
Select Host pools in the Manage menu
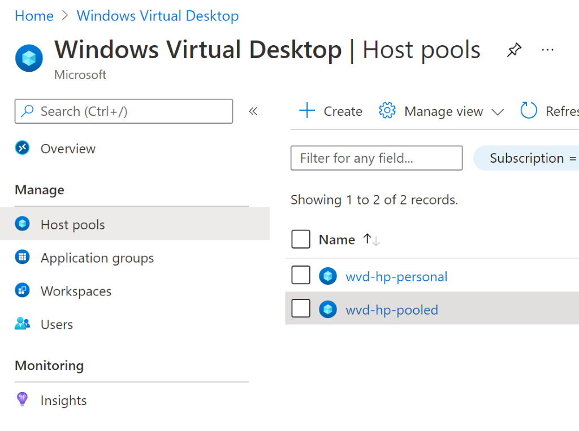coord(135,224)
